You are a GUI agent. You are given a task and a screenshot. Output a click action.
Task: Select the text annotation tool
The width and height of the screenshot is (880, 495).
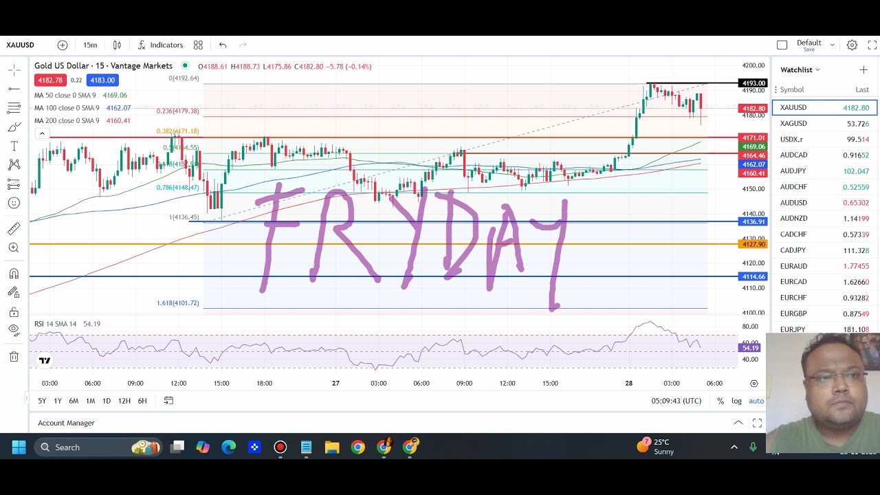14,146
